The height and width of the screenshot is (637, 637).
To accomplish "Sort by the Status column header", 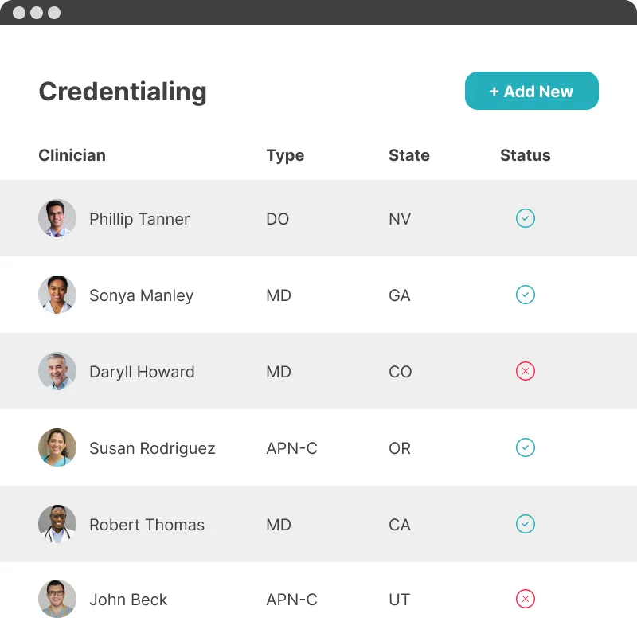I will click(x=525, y=155).
